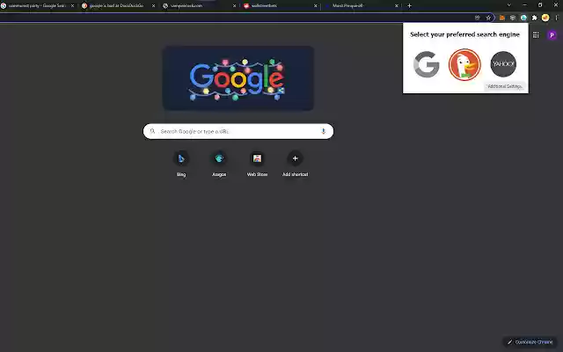Screen dimensions: 563x352
Task: Close the DuckDuckGo tab
Action: point(153,6)
